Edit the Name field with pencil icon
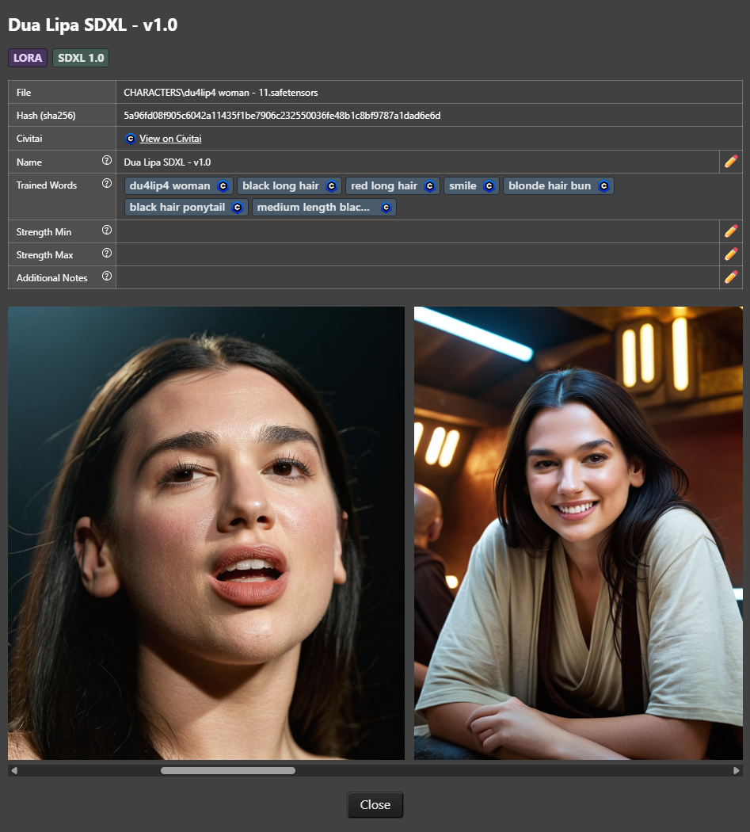 731,162
